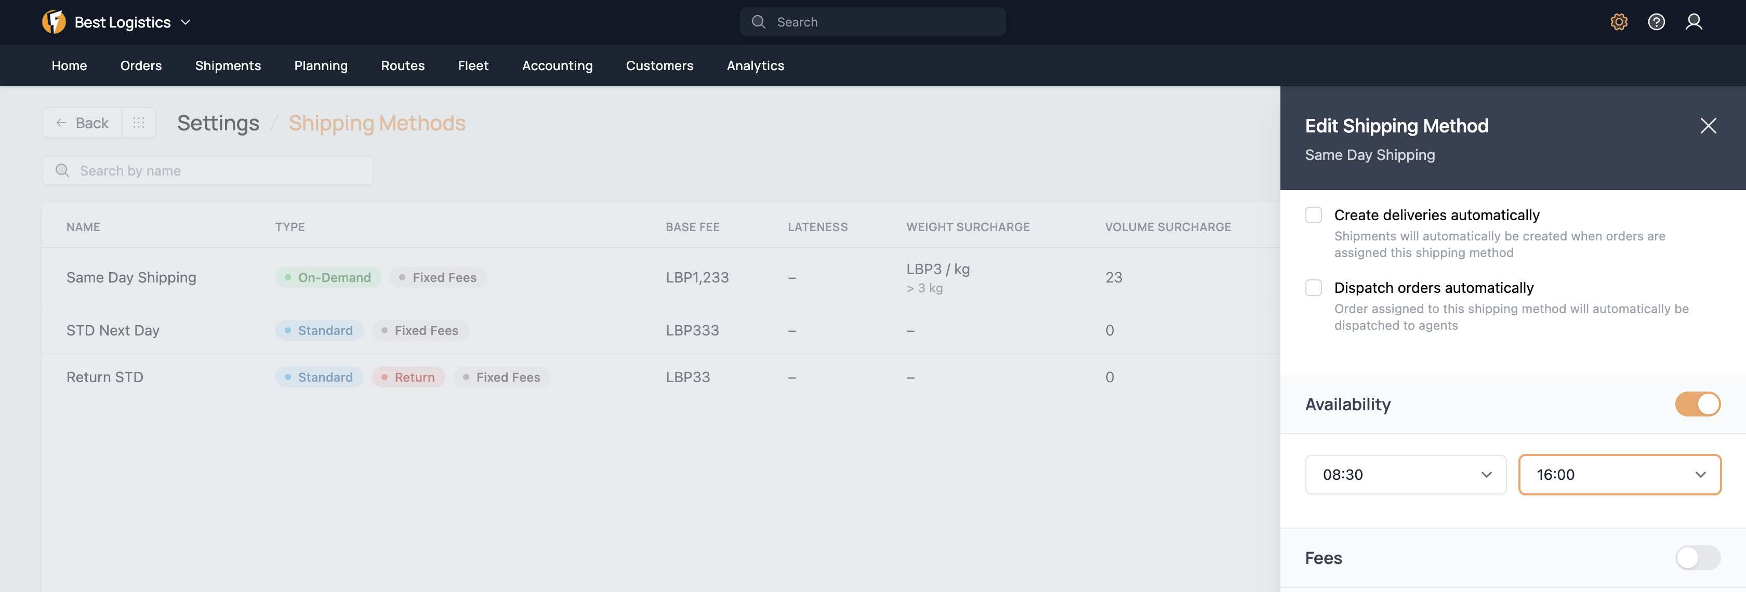Open the help question mark icon
Screen dimensions: 1746x592
1656,22
